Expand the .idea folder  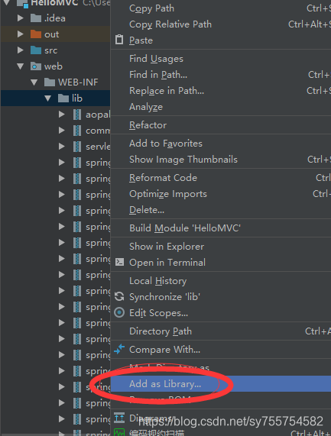[21, 18]
